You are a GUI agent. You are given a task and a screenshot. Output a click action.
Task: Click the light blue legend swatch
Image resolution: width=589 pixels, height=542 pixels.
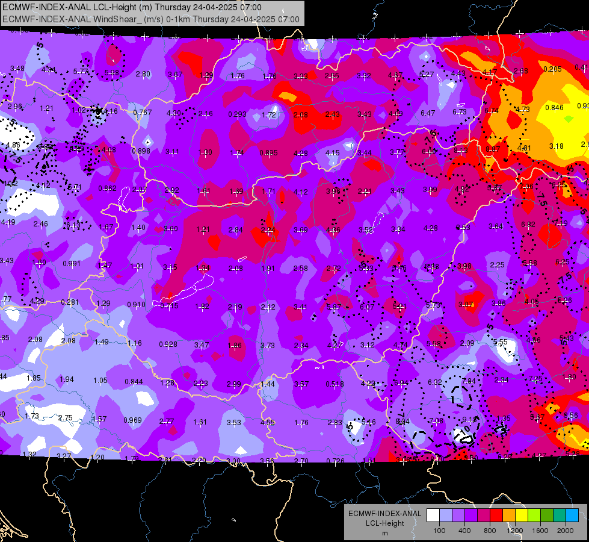(572, 516)
